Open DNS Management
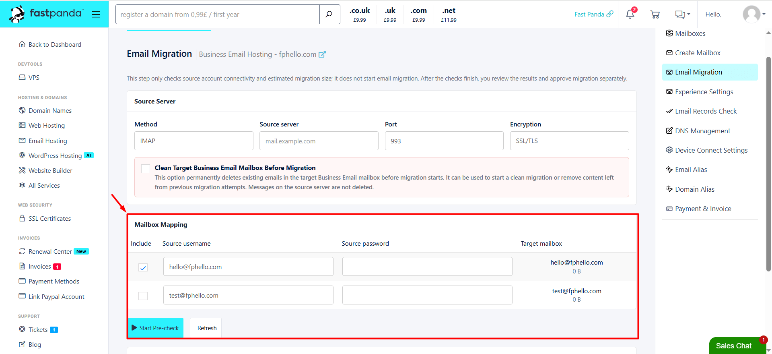772x354 pixels. [x=698, y=131]
